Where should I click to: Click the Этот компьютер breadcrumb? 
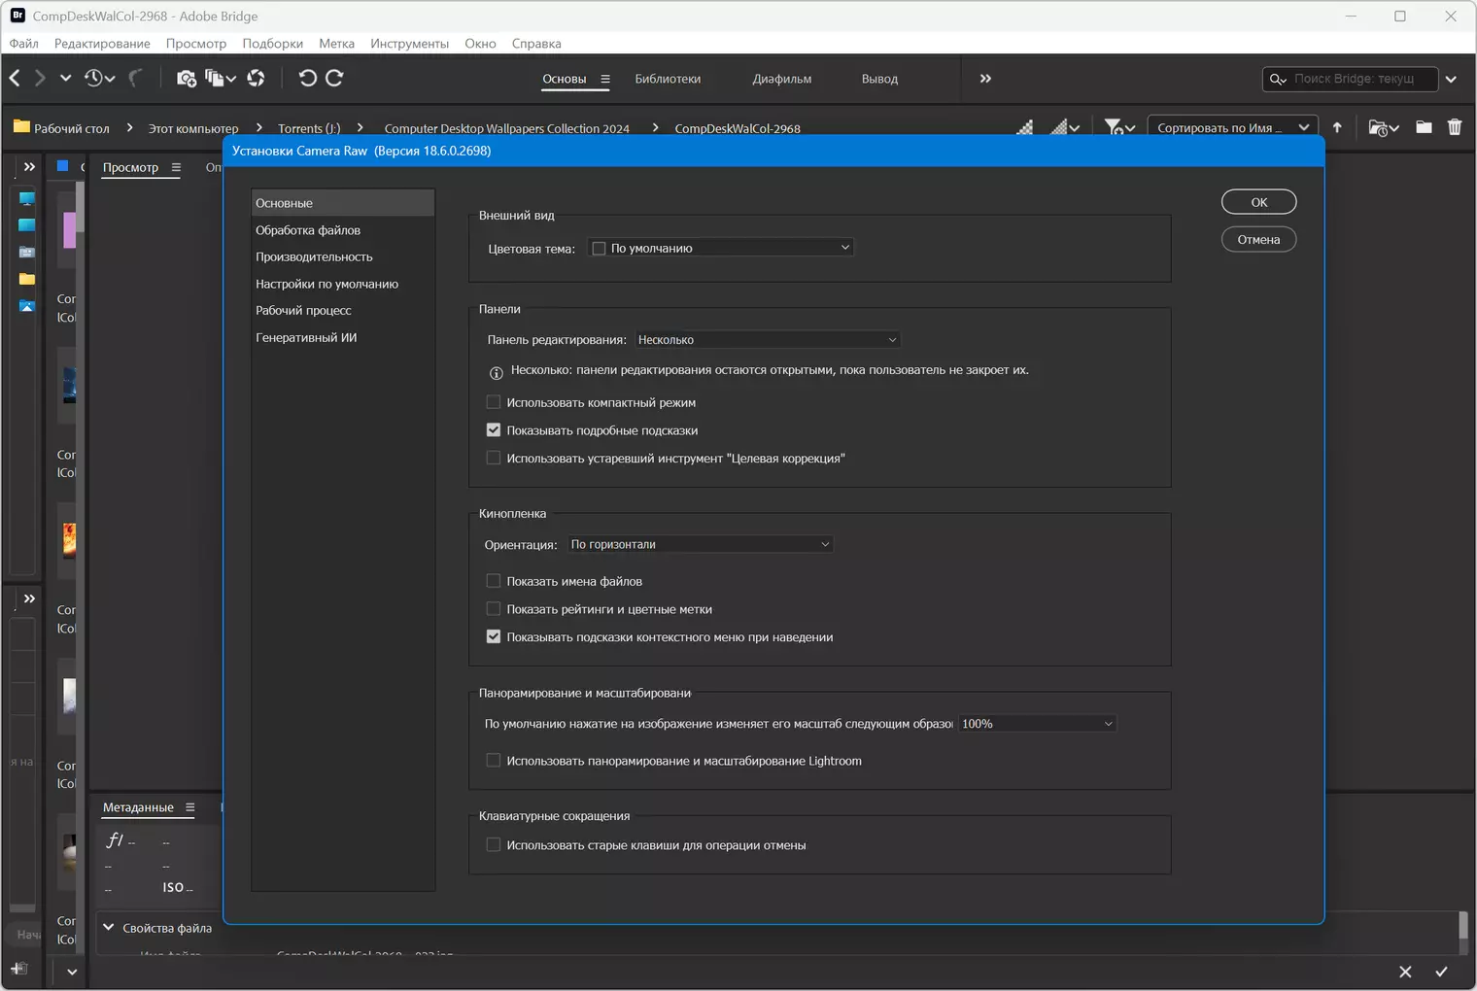(x=193, y=128)
